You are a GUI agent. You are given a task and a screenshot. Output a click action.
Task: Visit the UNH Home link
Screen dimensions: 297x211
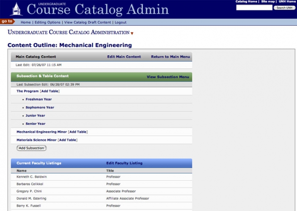287,2
